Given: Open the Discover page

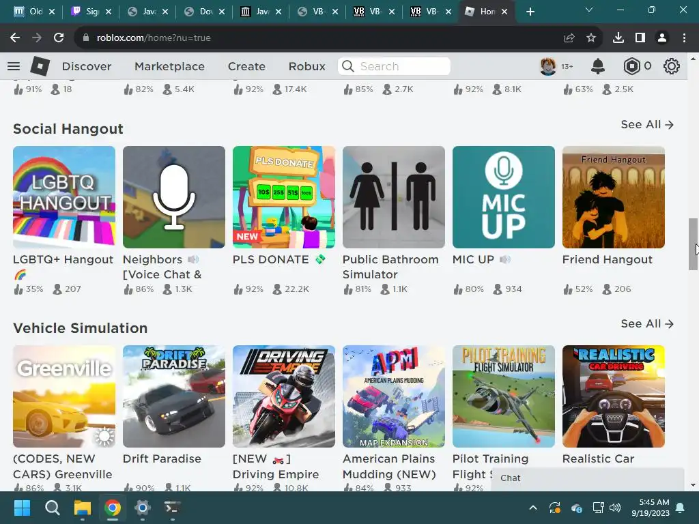Looking at the screenshot, I should [87, 66].
